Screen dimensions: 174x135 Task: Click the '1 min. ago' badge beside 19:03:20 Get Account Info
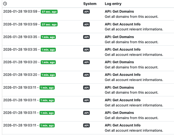(x=48, y=75)
